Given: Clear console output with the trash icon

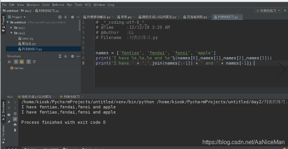Looking at the screenshot, I should click(15, 130).
